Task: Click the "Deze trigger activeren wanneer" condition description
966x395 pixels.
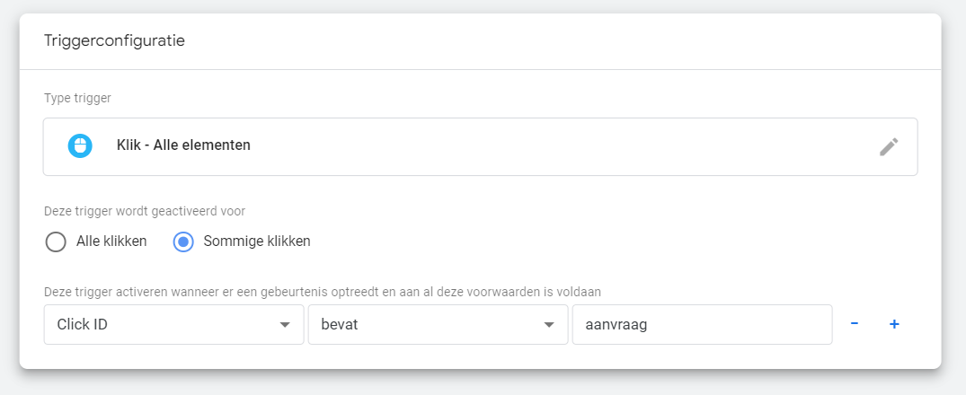Action: point(323,292)
